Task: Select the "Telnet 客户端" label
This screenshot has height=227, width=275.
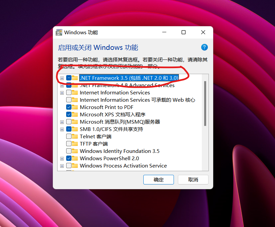Action: click(x=95, y=136)
